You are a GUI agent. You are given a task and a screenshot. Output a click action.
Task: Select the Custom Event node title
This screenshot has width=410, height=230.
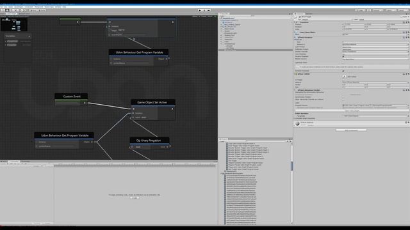pos(71,96)
